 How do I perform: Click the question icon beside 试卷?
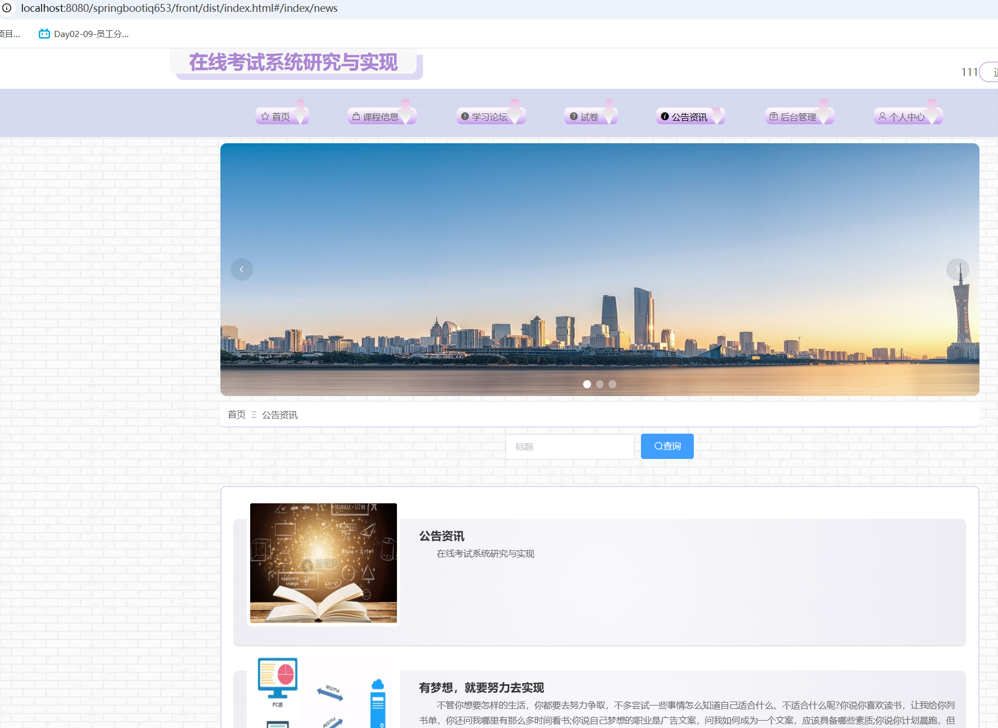pyautogui.click(x=573, y=116)
